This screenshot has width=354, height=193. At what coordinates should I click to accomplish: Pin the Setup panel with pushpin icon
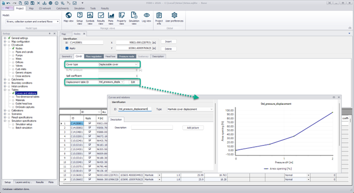(x=50, y=33)
